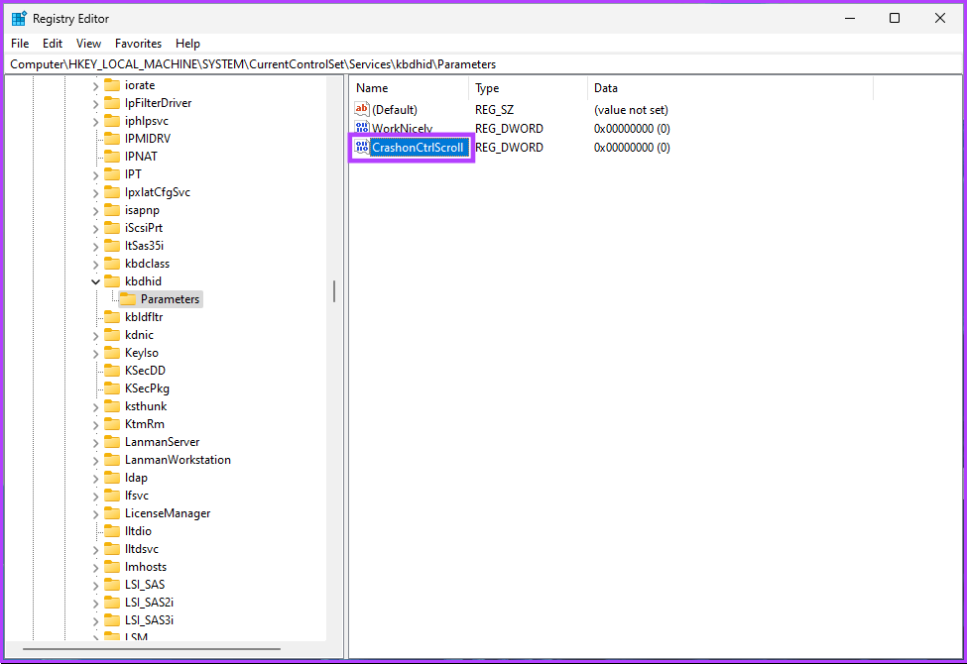The image size is (967, 664).
Task: Click the iScsiPrt folder icon
Action: pyautogui.click(x=112, y=228)
